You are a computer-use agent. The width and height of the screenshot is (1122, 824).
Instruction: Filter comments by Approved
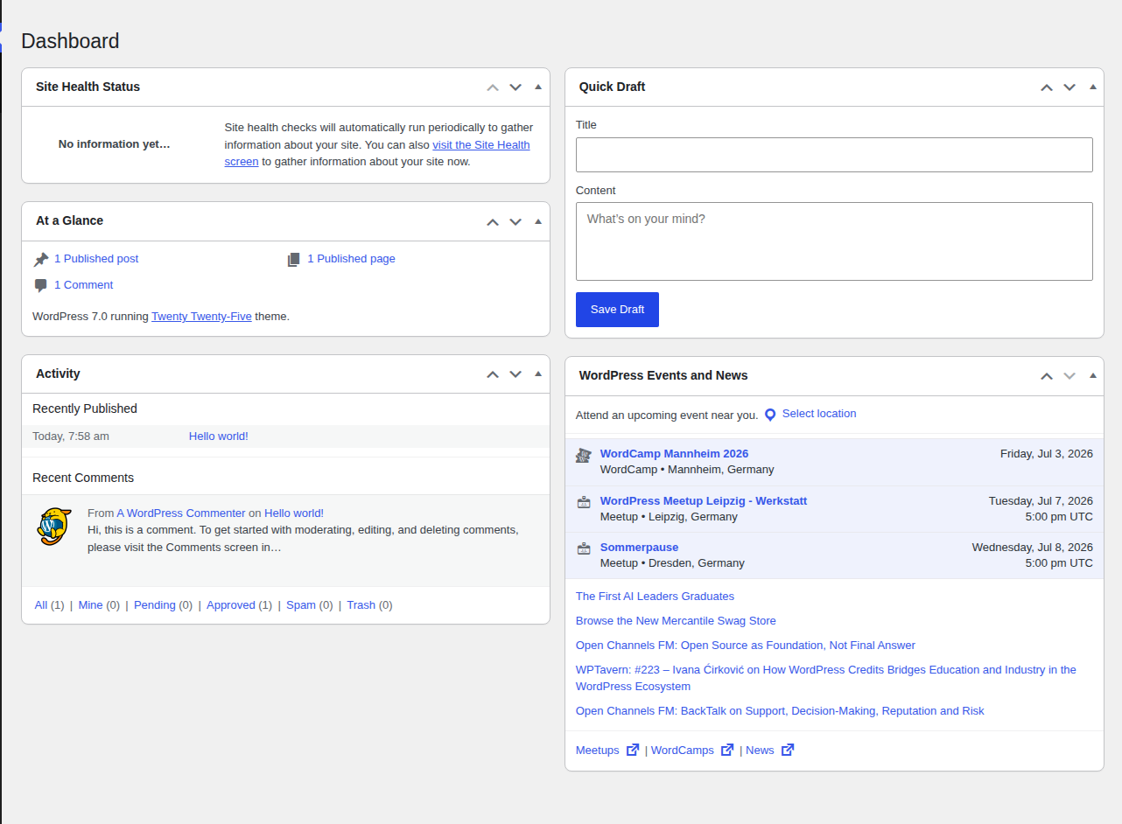231,605
